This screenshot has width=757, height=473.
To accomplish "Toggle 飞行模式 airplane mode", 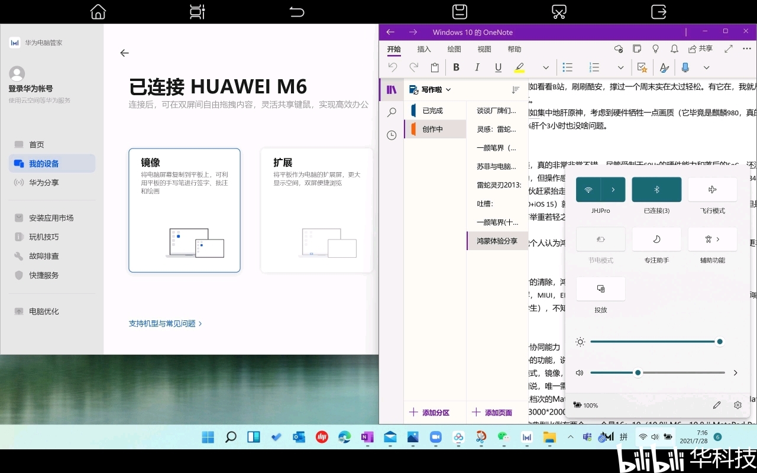I will pyautogui.click(x=712, y=190).
